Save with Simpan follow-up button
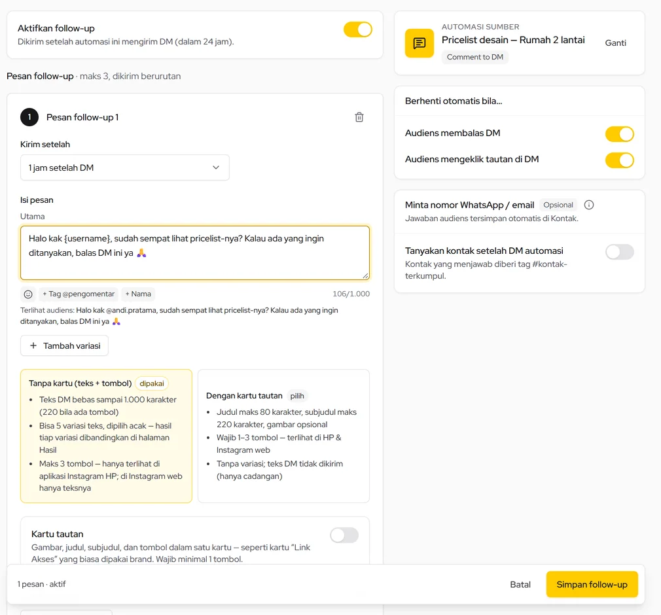This screenshot has height=615, width=661. [x=592, y=585]
